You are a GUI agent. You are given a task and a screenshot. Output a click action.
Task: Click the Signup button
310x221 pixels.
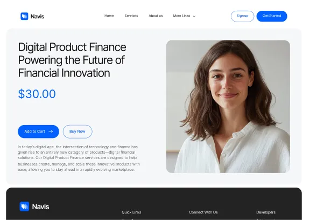pos(242,16)
